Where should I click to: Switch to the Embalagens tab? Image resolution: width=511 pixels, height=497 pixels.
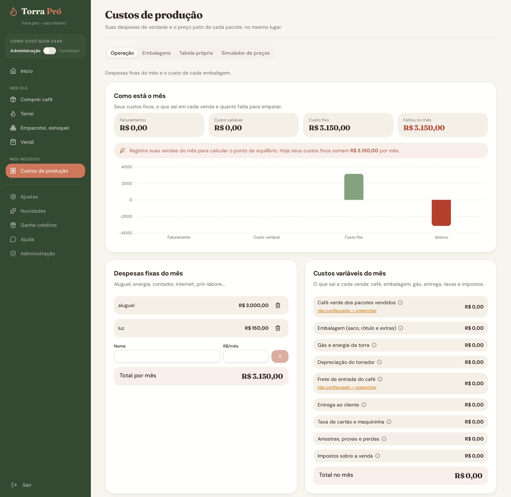(x=156, y=53)
